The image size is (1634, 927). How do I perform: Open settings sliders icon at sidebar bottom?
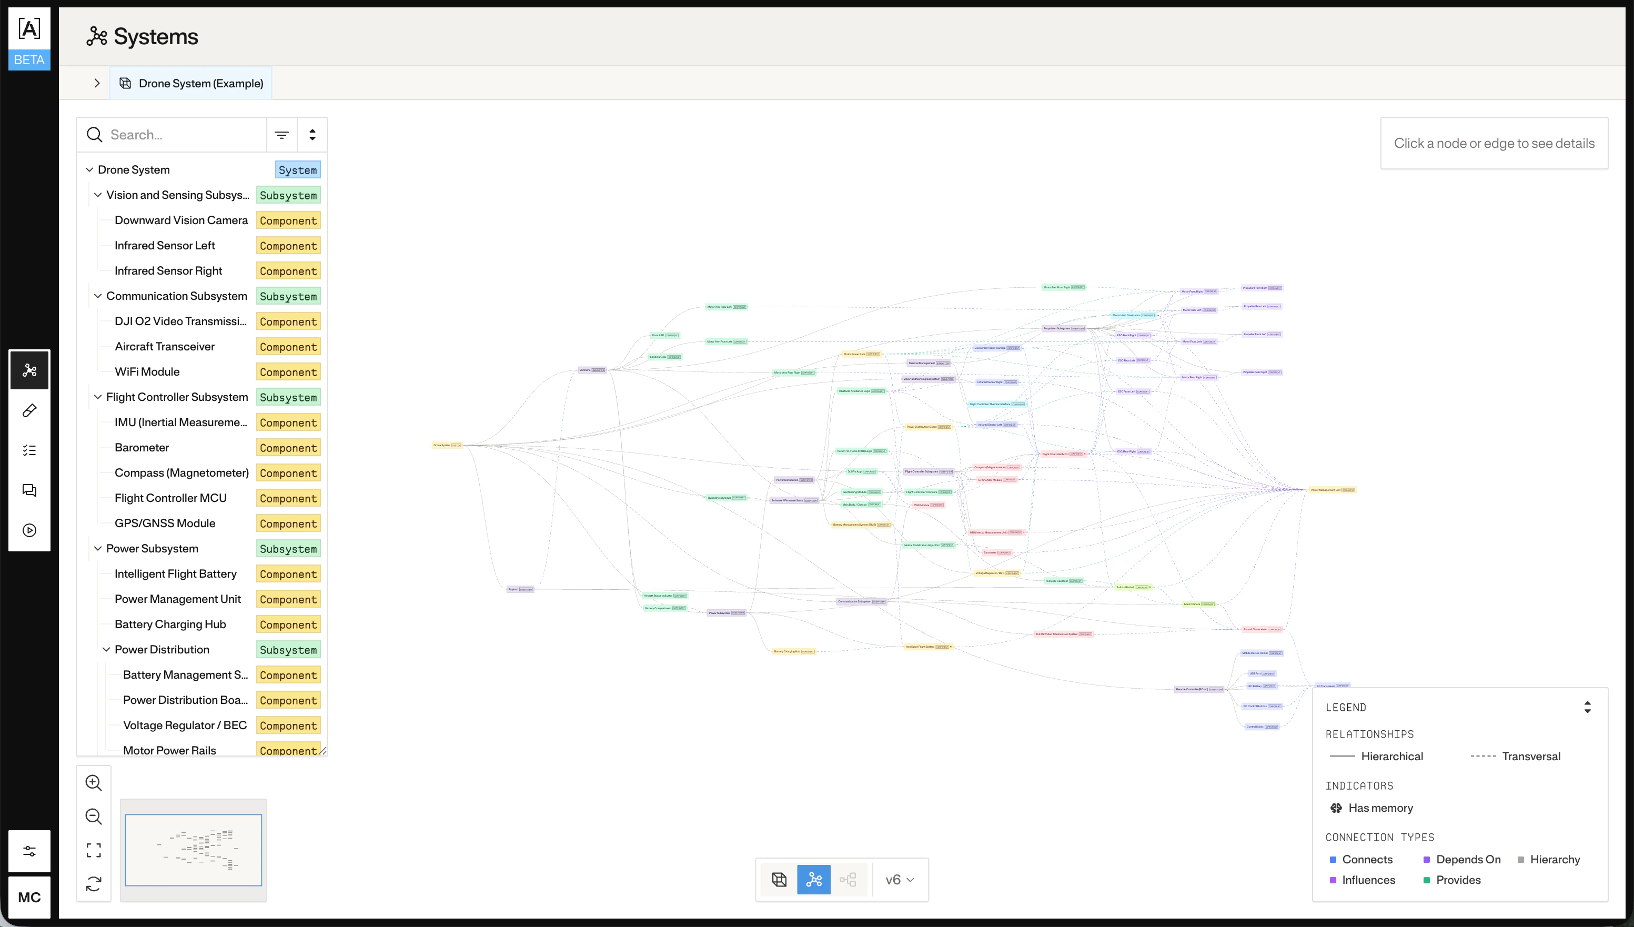click(x=29, y=851)
